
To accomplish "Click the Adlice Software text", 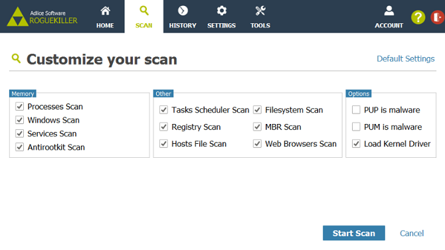I will tap(48, 13).
